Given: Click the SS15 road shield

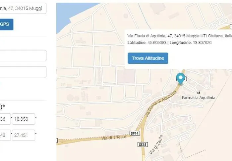Looking at the screenshot, I should click(142, 144).
